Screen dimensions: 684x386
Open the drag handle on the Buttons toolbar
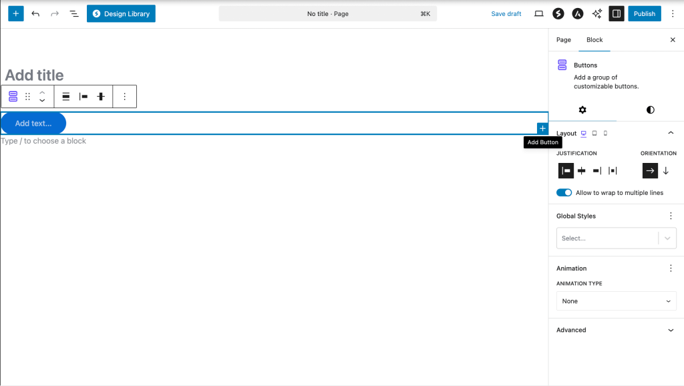tap(27, 96)
